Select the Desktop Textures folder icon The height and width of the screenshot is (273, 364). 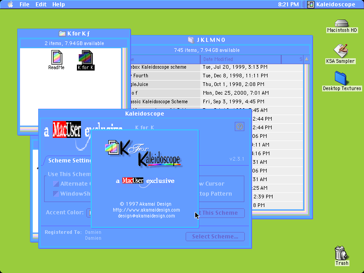click(342, 81)
